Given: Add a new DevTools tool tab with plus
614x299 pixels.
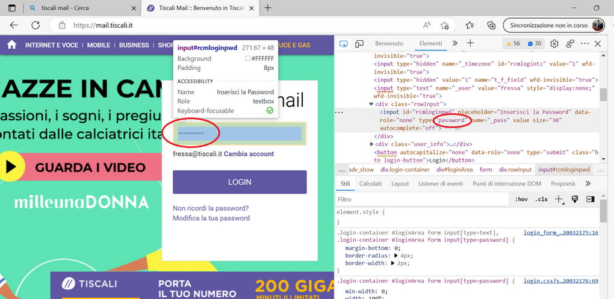Looking at the screenshot, I should coord(470,43).
